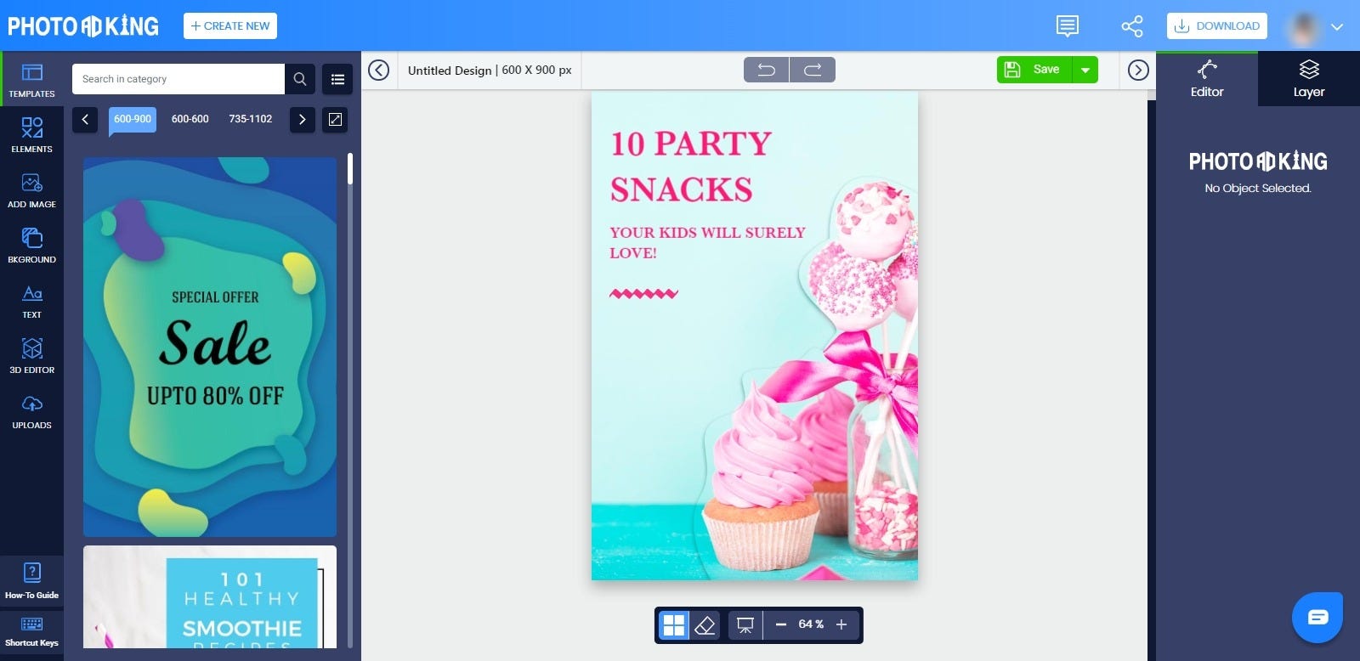Click the Create New button
1360x661 pixels.
(230, 26)
